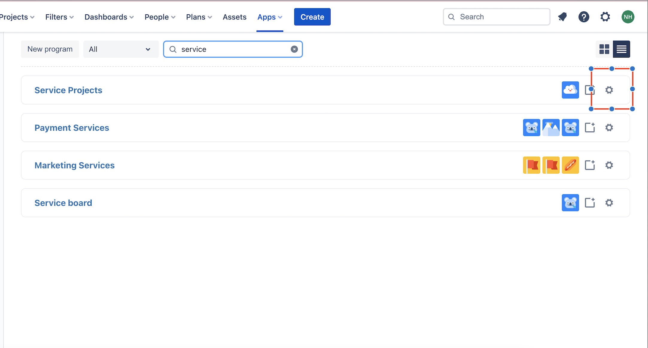Viewport: 648px width, 348px height.
Task: Click add-board icon in Marketing Services row
Action: (590, 165)
